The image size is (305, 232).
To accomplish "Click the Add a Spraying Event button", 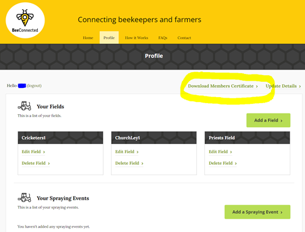I will click(257, 212).
